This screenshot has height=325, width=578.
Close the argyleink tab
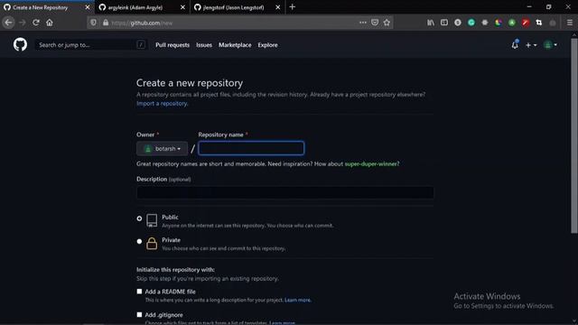(x=182, y=7)
